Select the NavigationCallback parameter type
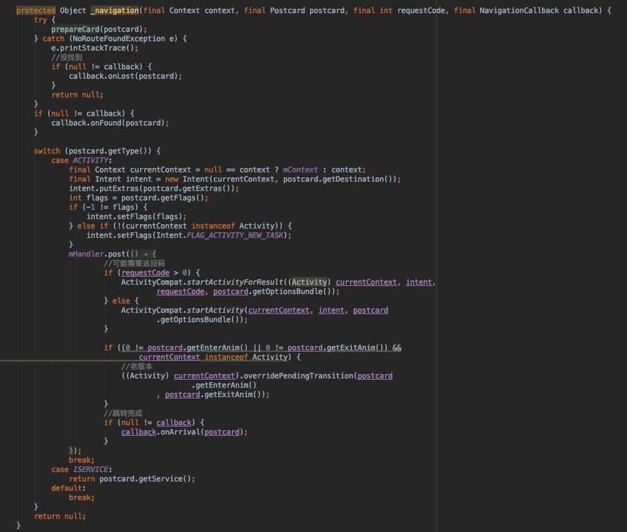Screen dimensions: 627x532 click(x=519, y=11)
